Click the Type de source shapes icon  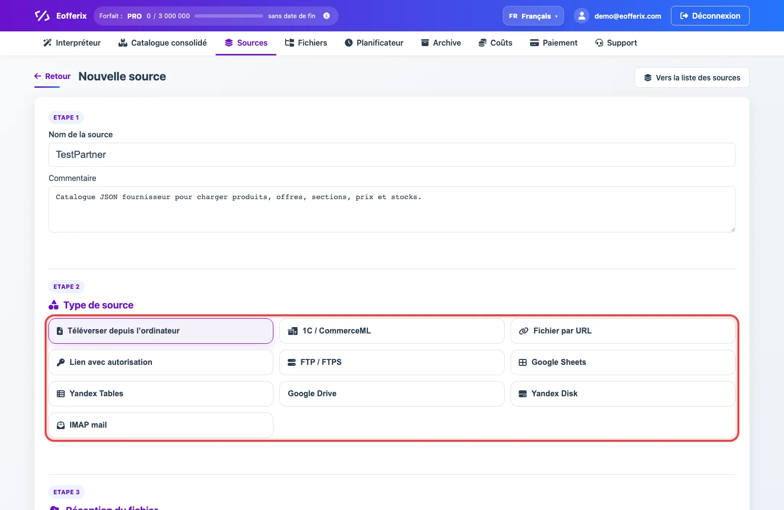53,305
